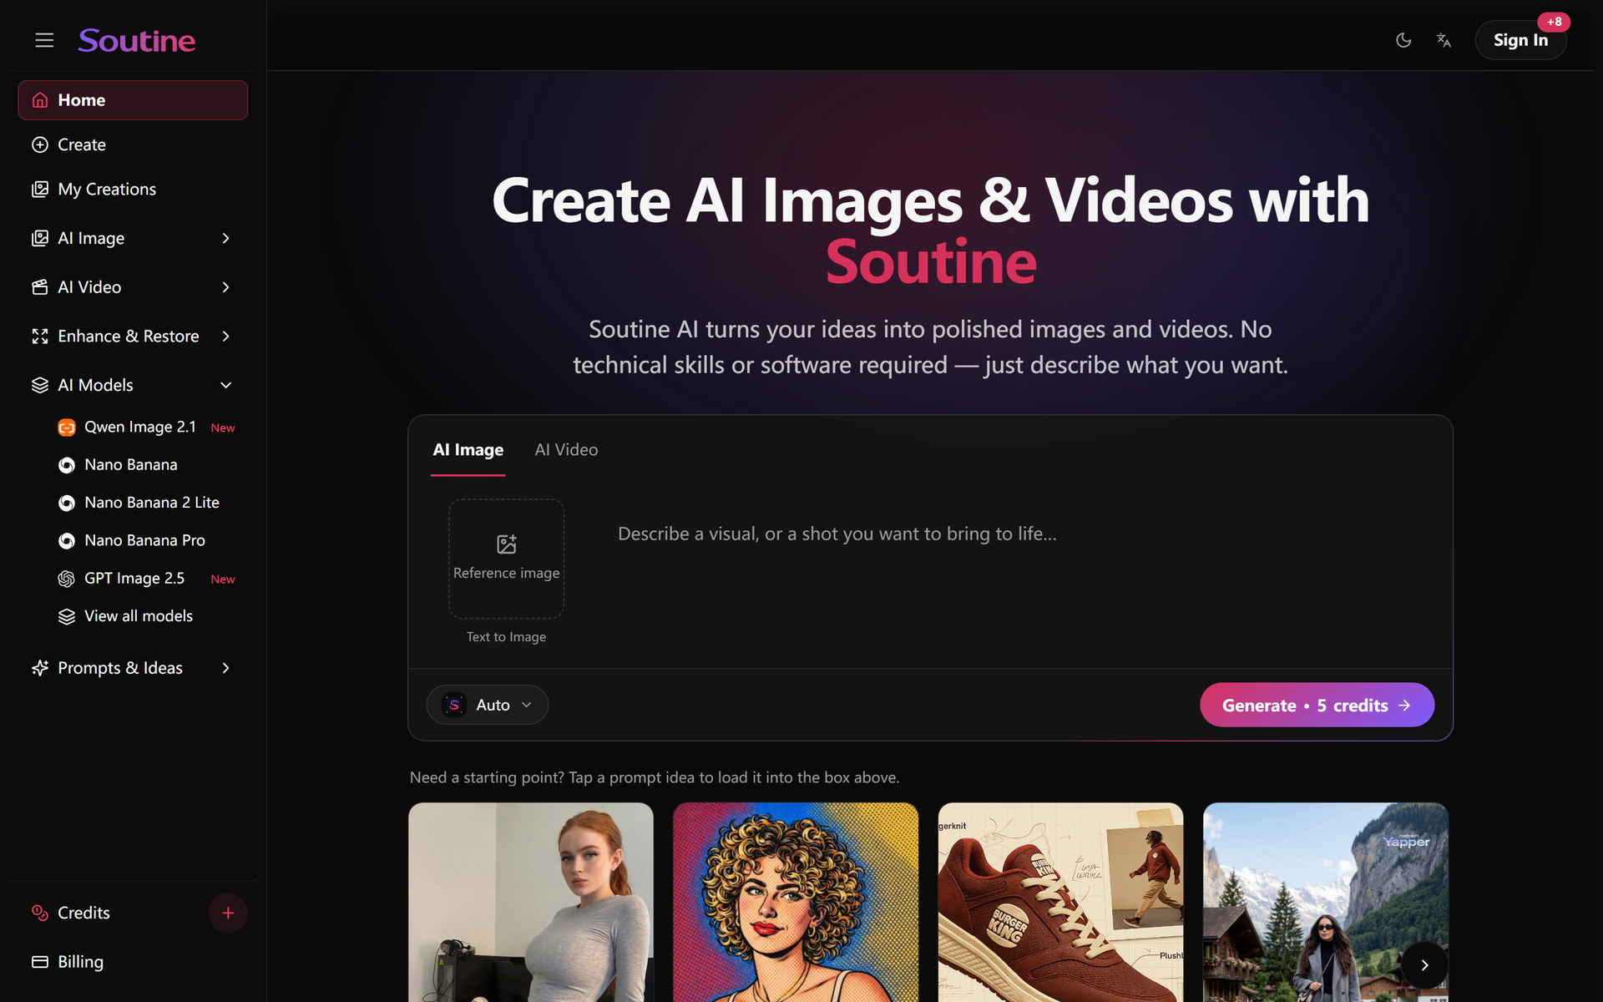Show next prompt ideas with arrow

1424,965
